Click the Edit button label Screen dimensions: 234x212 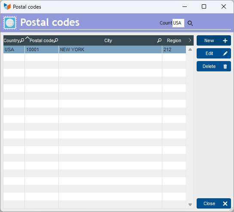209,53
